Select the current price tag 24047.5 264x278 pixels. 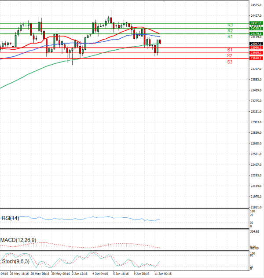coord(256,44)
